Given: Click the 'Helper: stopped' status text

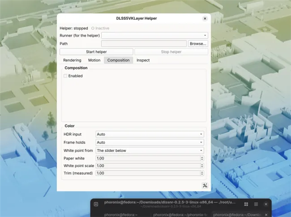Looking at the screenshot, I should [74, 28].
